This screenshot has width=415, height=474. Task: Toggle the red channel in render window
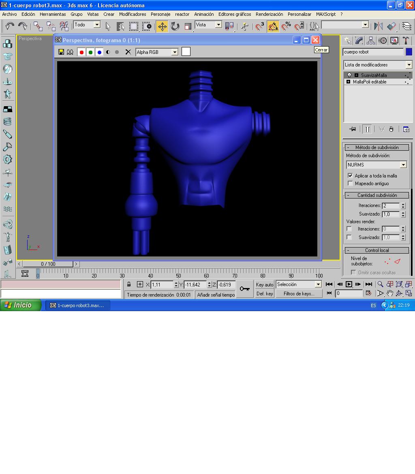coord(81,52)
